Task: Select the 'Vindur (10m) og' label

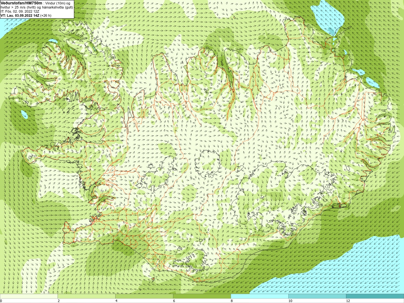Action: (58, 3)
